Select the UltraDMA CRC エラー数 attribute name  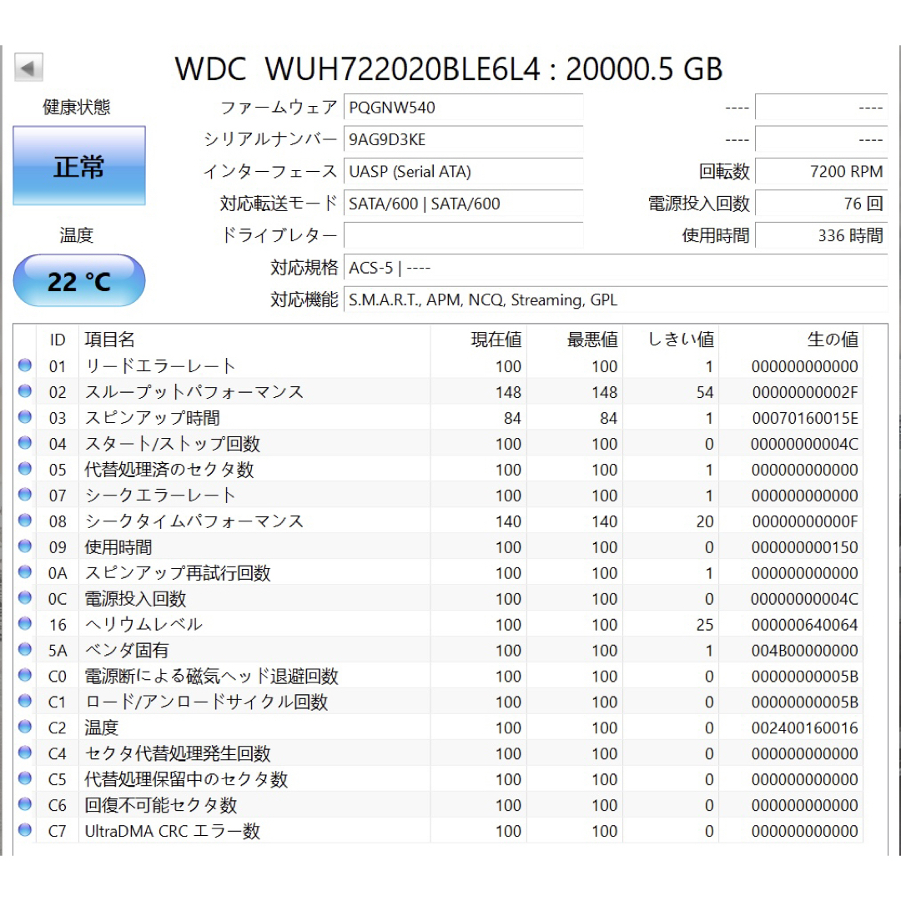(x=173, y=831)
